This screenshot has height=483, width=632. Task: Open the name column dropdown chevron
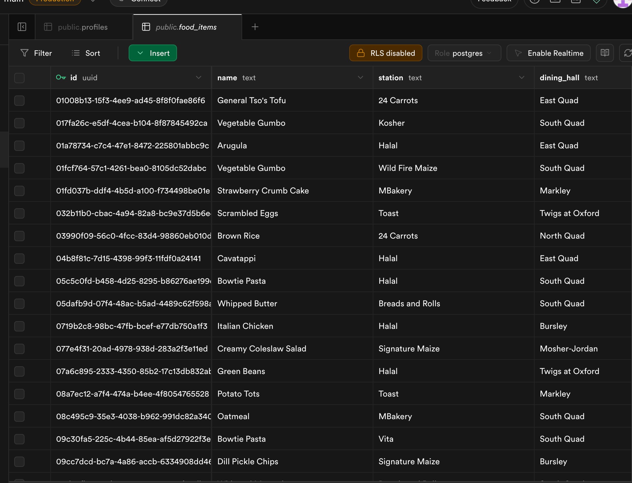click(x=360, y=77)
